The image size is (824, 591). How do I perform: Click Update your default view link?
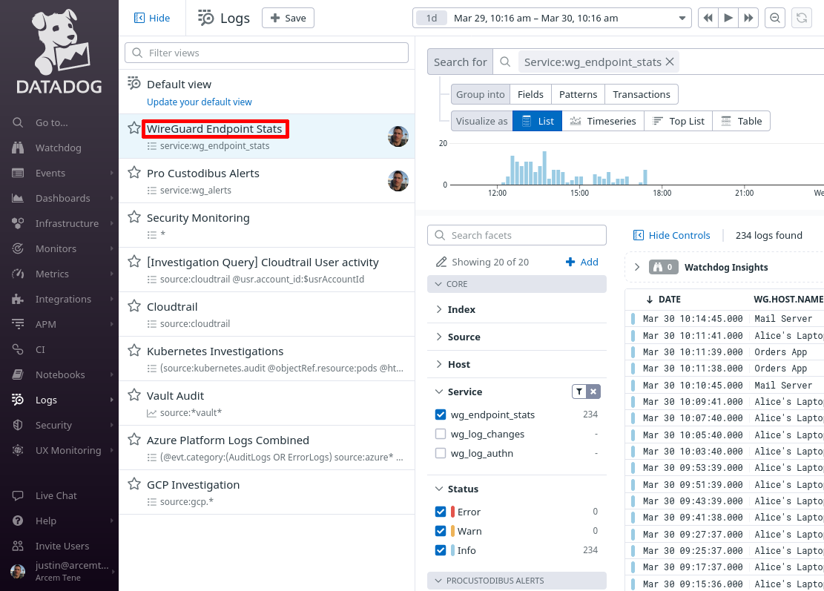200,102
